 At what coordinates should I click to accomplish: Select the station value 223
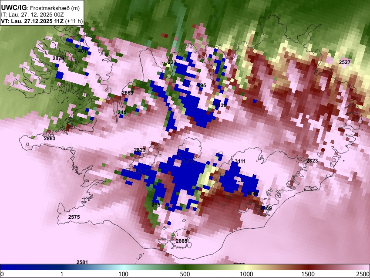tap(172, 62)
